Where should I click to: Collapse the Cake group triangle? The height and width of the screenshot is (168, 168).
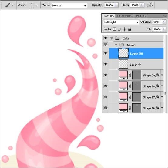(112, 38)
